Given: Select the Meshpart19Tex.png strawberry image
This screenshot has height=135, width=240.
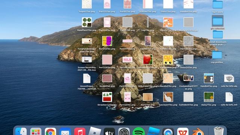Looking at the screenshot, I should click(148, 60).
